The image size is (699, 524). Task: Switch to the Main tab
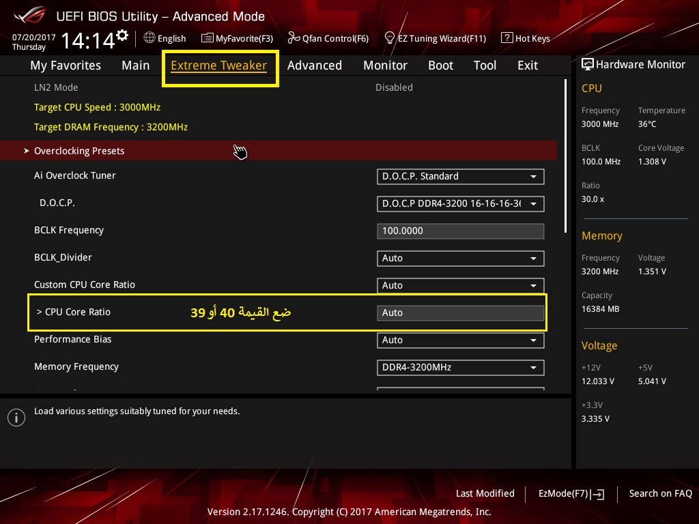[136, 65]
